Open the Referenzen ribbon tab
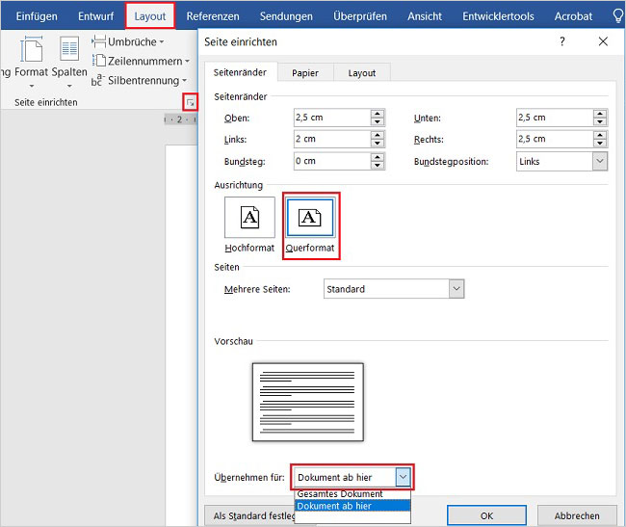626x527 pixels. click(213, 16)
